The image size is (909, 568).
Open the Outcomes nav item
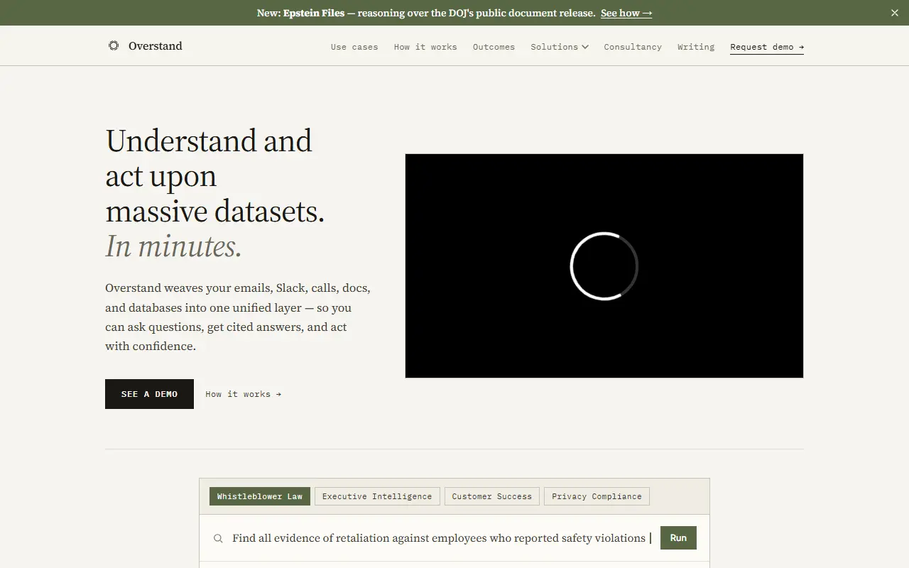pos(494,47)
